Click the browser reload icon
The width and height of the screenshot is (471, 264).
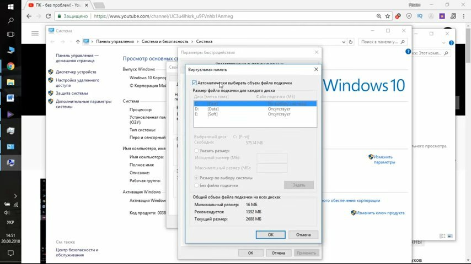(48, 16)
